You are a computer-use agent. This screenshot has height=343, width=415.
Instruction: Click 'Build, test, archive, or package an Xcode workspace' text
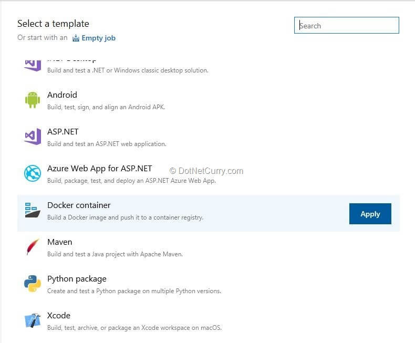[134, 328]
